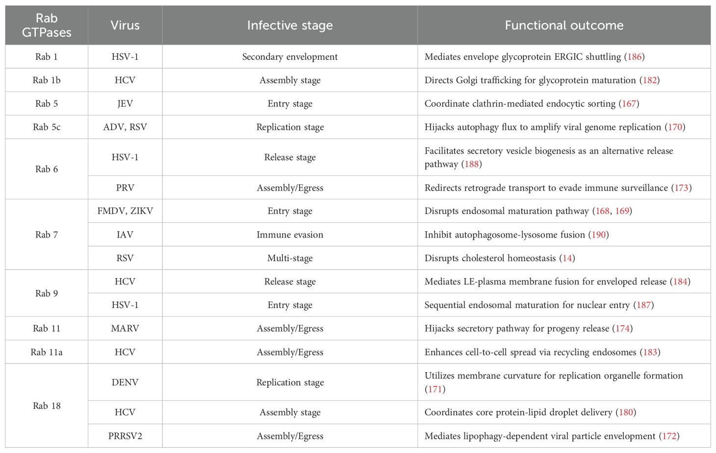This screenshot has height=453, width=716.
Task: Open citation 170 about autophagy flux
Action: (675, 127)
